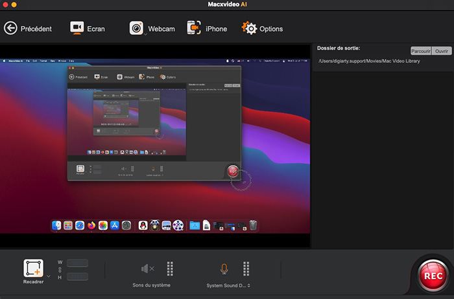Click the W width input field
454x299 pixels.
77,263
